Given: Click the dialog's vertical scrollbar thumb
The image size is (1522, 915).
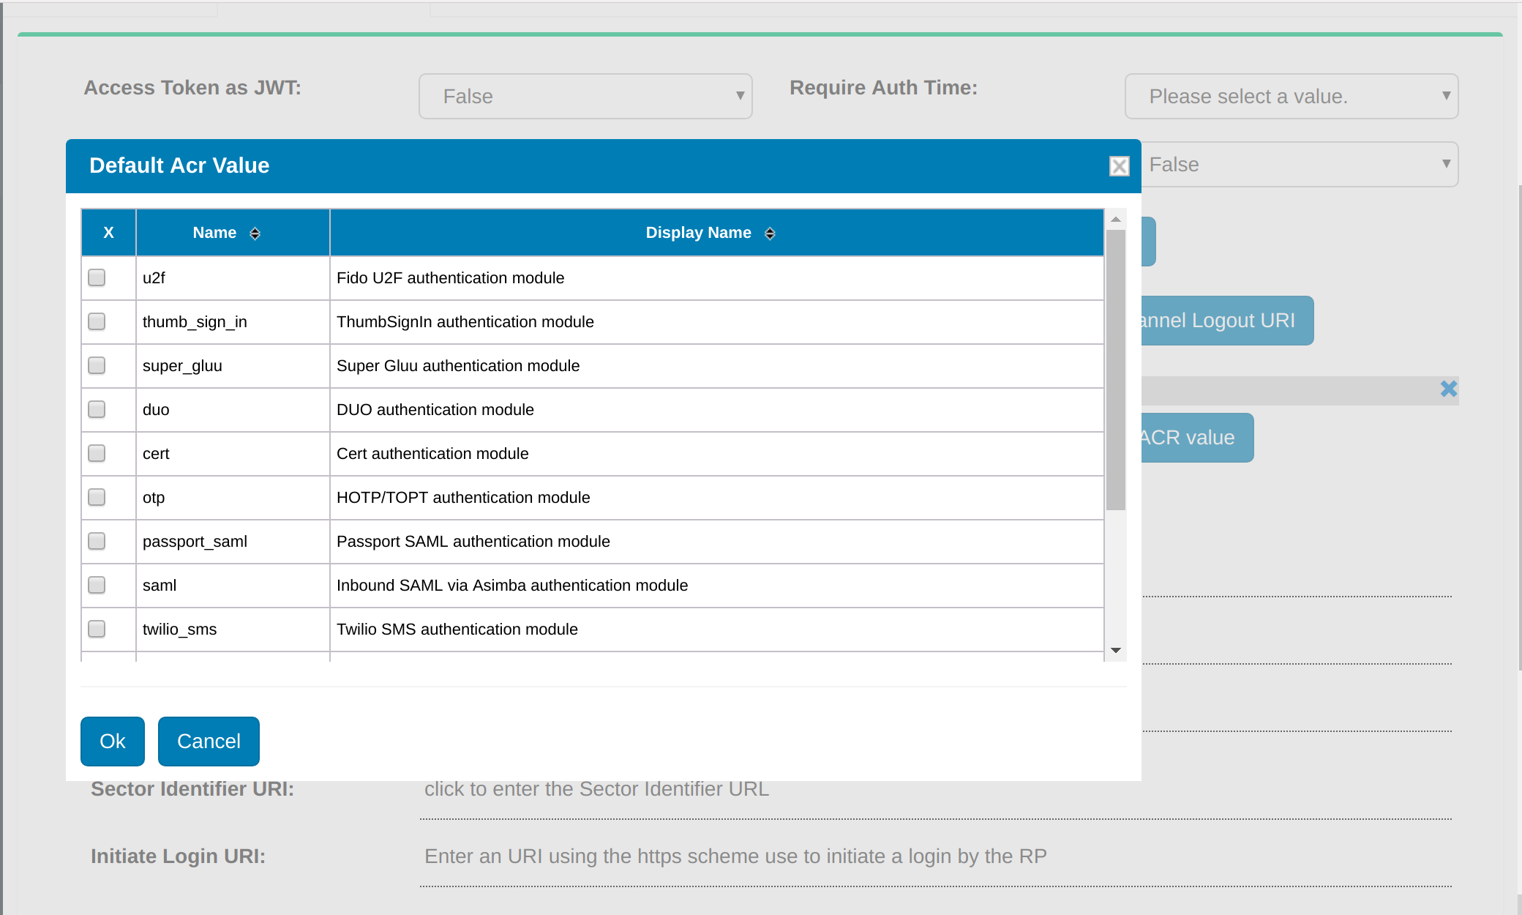Looking at the screenshot, I should tap(1115, 370).
